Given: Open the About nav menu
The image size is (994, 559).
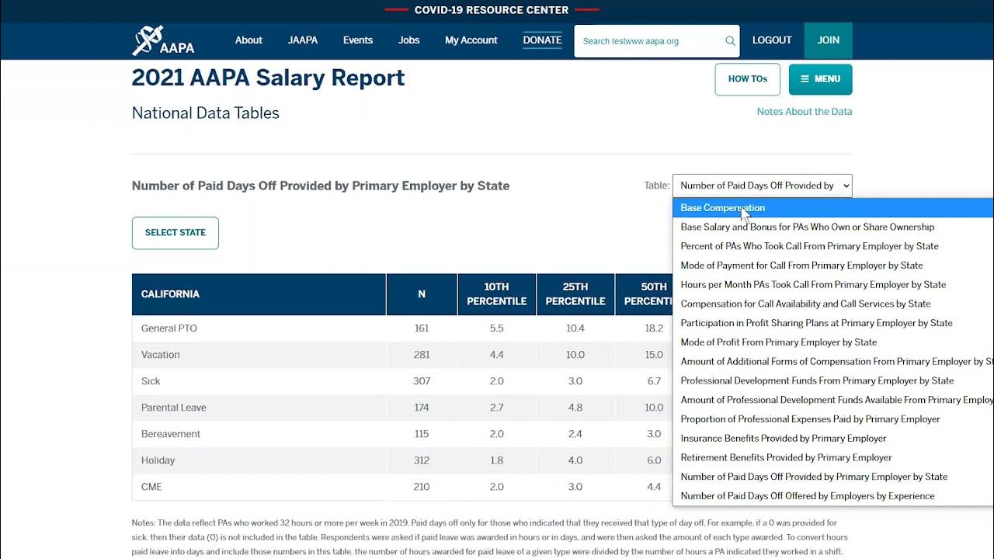Looking at the screenshot, I should pyautogui.click(x=248, y=40).
